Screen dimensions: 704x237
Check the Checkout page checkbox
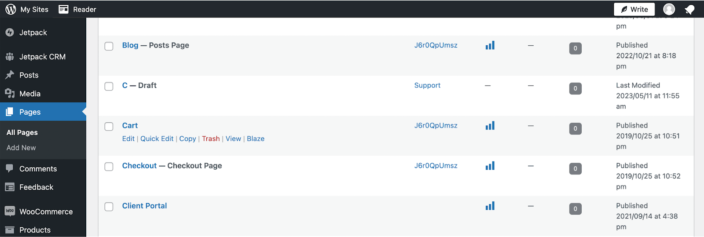click(109, 167)
